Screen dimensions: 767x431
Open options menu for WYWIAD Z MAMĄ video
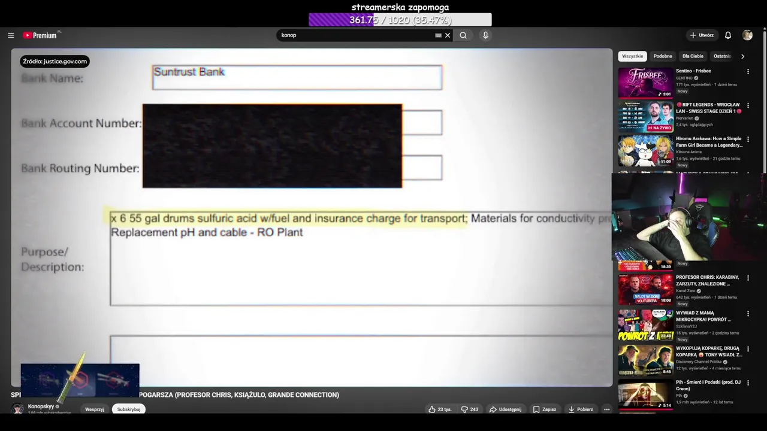748,314
